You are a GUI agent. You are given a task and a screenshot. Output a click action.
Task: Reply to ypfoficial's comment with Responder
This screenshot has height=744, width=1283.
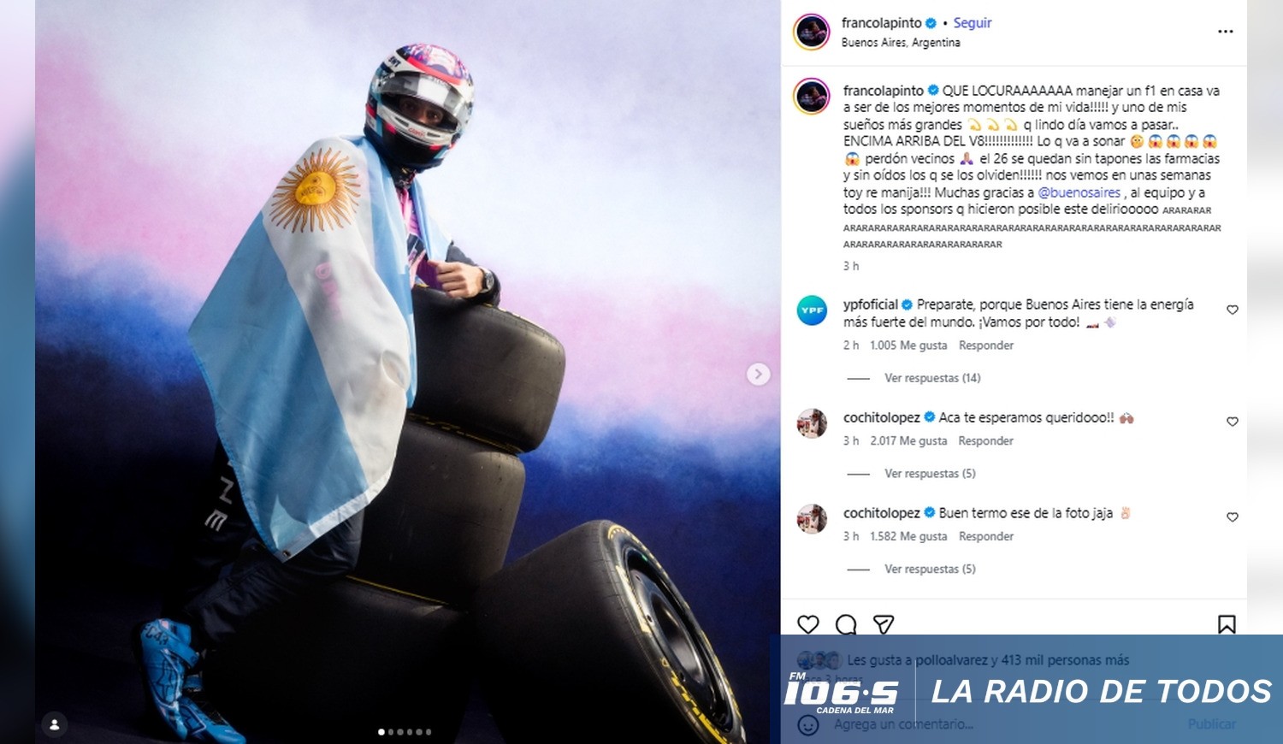pyautogui.click(x=986, y=345)
